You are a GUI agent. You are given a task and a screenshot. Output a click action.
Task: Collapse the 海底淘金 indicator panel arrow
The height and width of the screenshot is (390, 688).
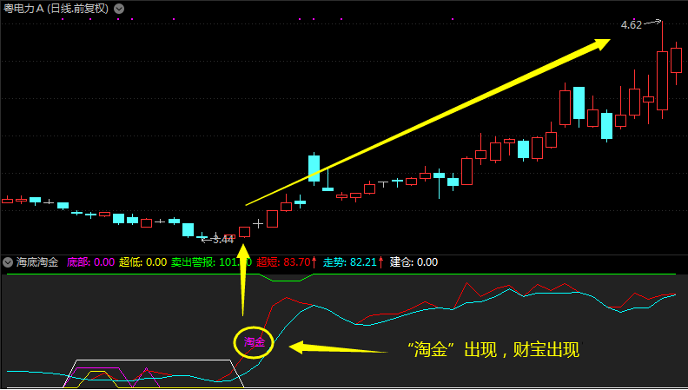pyautogui.click(x=8, y=262)
